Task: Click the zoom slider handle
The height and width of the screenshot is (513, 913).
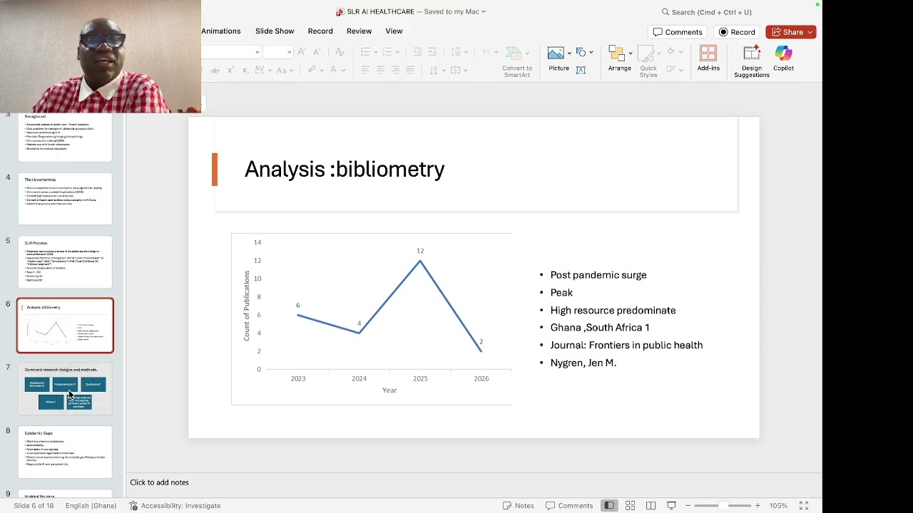Action: point(723,506)
